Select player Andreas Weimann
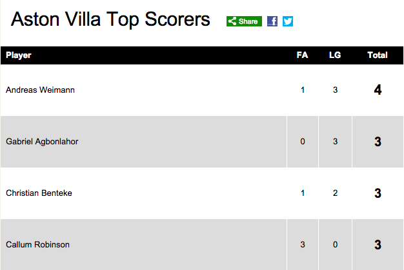This screenshot has height=270, width=404. point(40,90)
